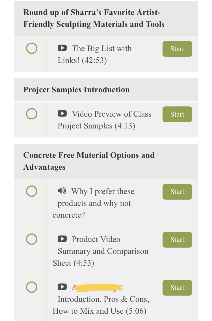
Task: Click video icon beside The Big List
Action: (x=62, y=48)
